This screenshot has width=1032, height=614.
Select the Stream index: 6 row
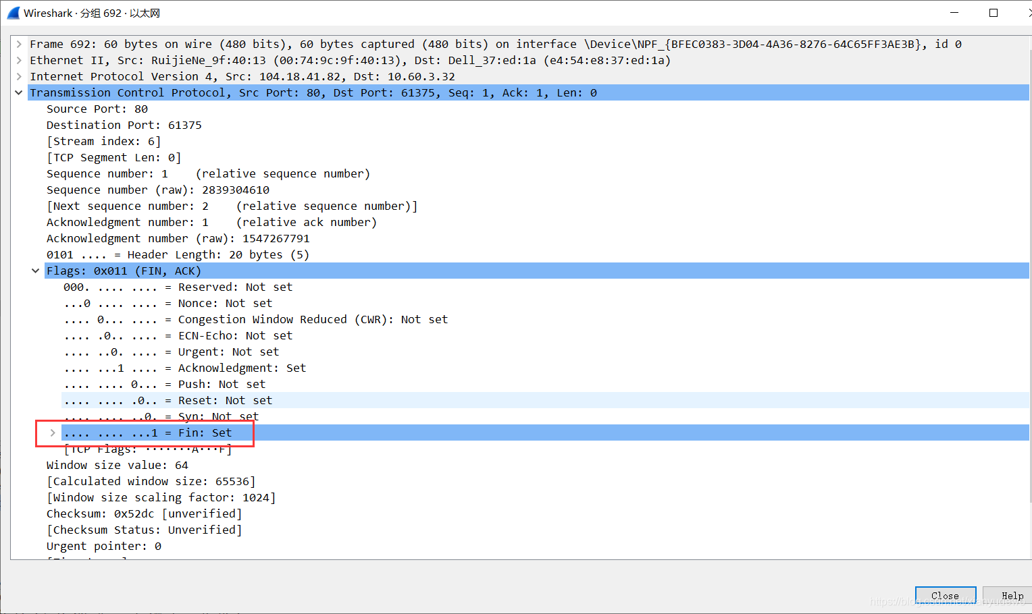pyautogui.click(x=103, y=141)
